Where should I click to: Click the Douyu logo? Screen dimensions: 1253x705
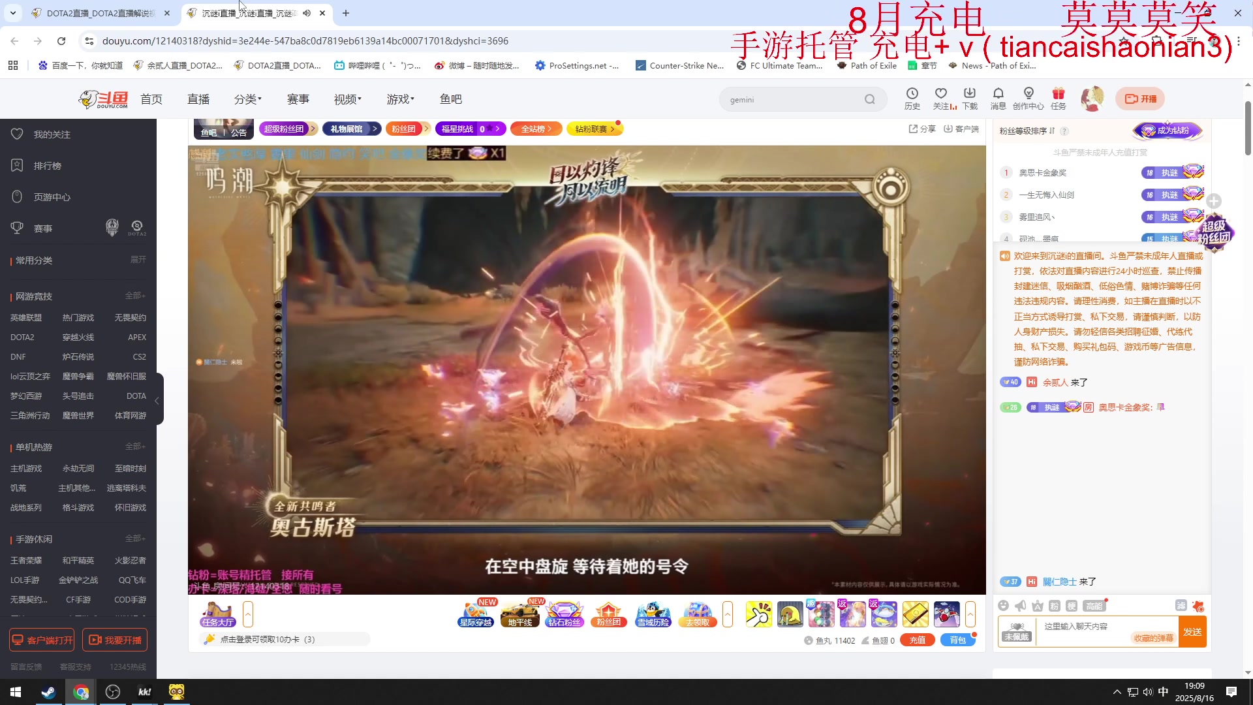(103, 99)
